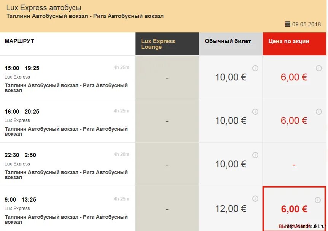
Task: Open info icon for 15:00 regular ticket
Action: tap(255, 68)
